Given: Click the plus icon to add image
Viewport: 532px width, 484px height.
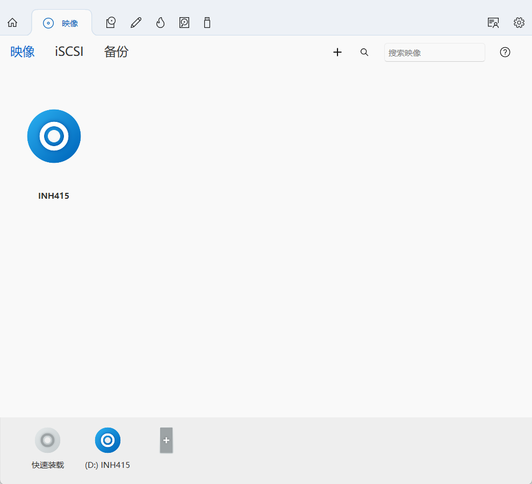Looking at the screenshot, I should [x=337, y=52].
